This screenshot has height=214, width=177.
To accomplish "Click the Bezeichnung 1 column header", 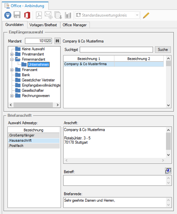I will [x=89, y=59].
